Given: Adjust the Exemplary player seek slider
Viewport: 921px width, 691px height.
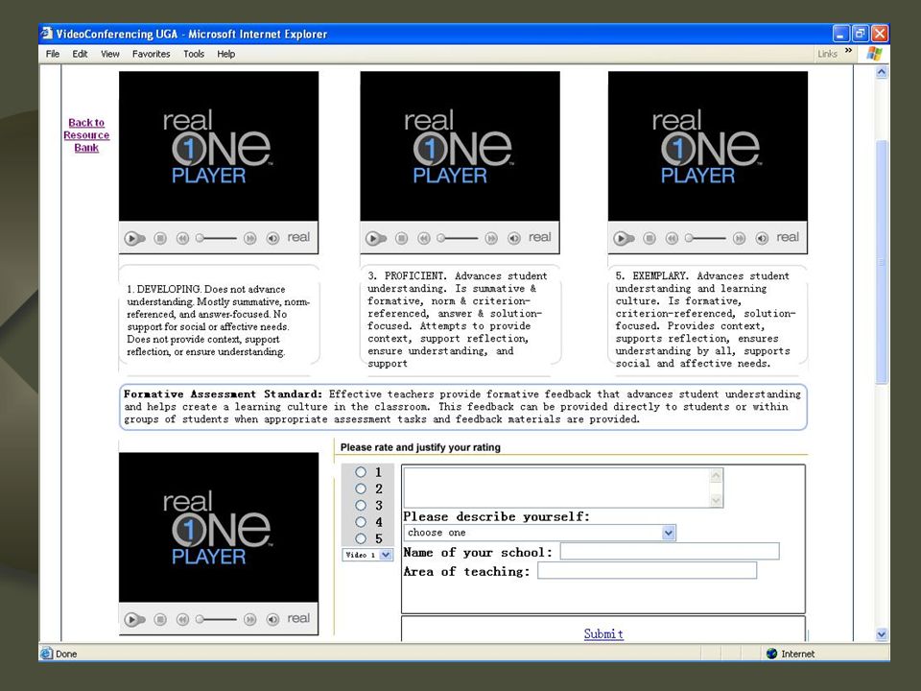Looking at the screenshot, I should (x=705, y=238).
